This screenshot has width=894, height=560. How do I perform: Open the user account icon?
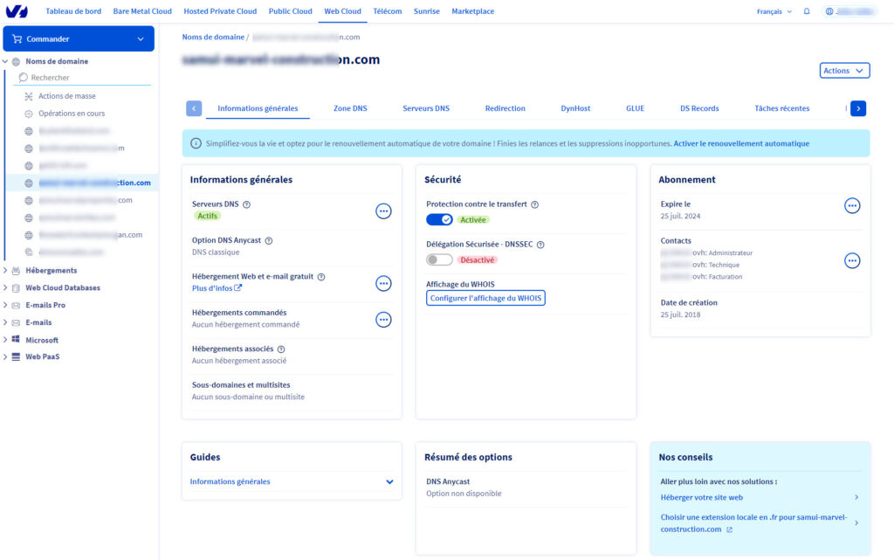pos(829,11)
